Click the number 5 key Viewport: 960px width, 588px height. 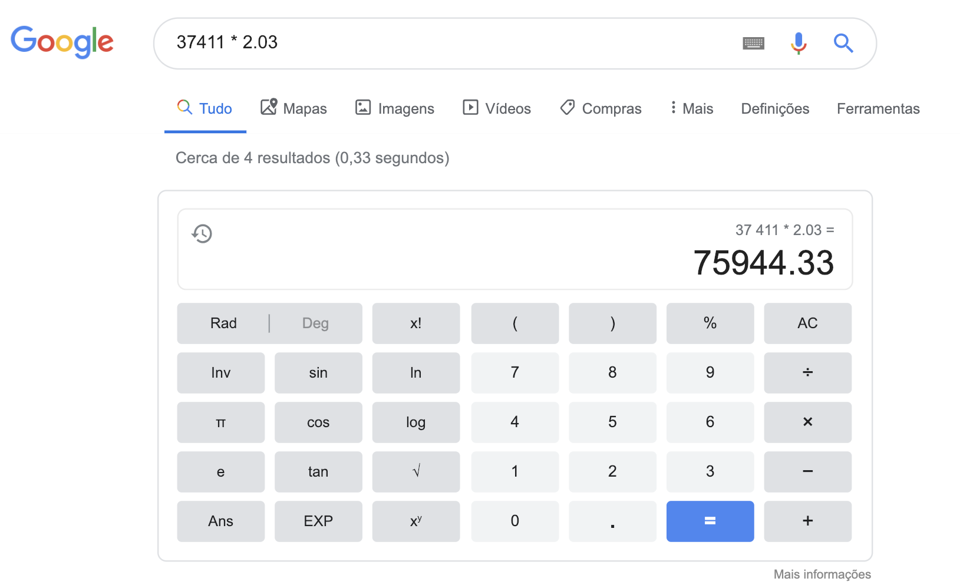tap(612, 422)
